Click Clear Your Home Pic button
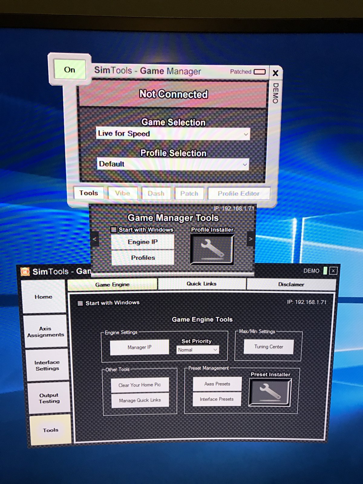363x484 pixels. click(x=140, y=385)
